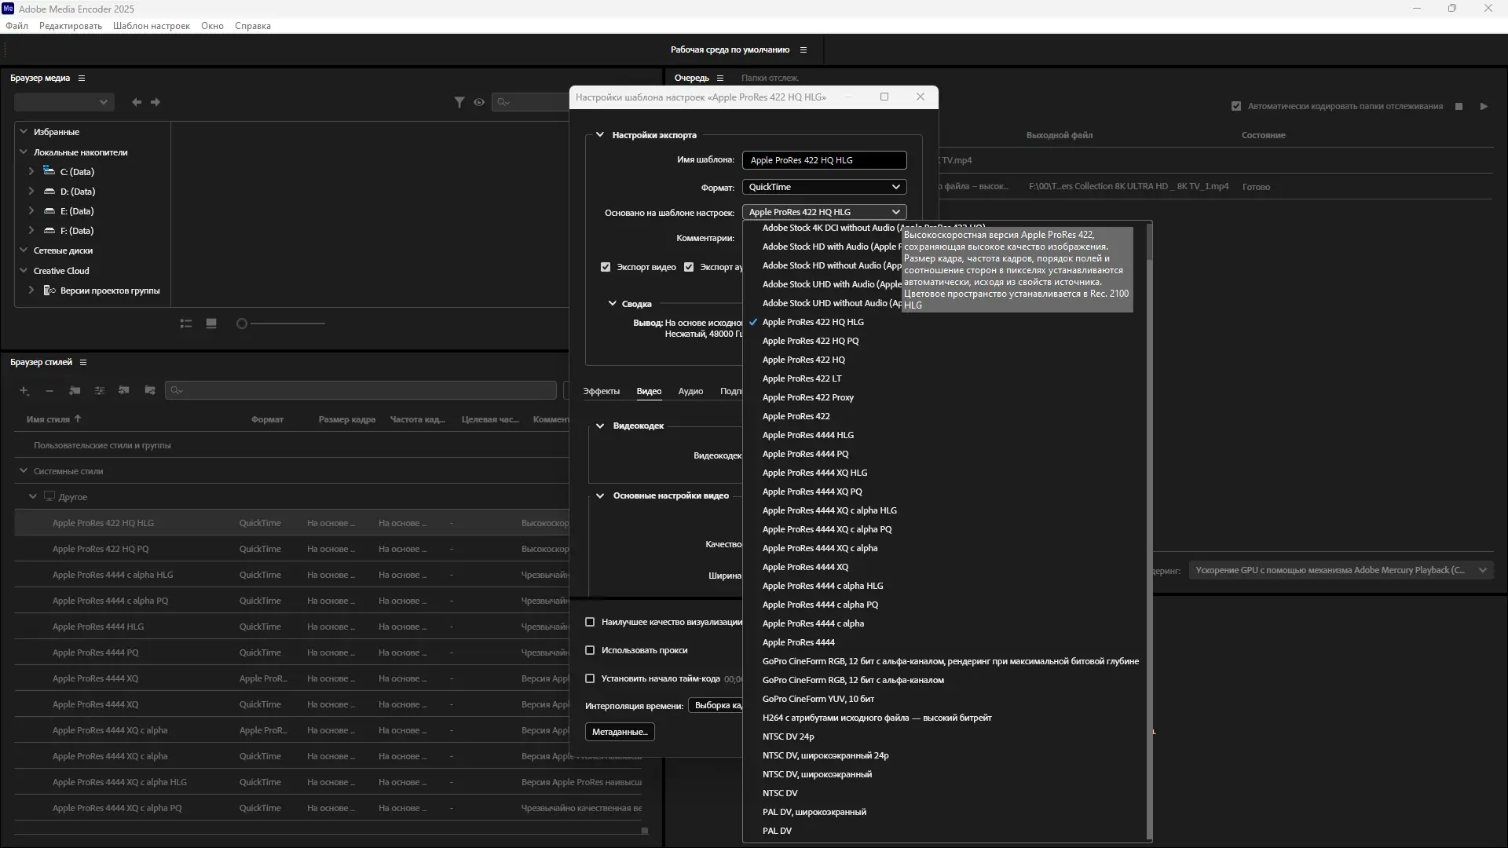Select Apple ProRes 422 LT from the list
1508x848 pixels.
click(x=801, y=378)
